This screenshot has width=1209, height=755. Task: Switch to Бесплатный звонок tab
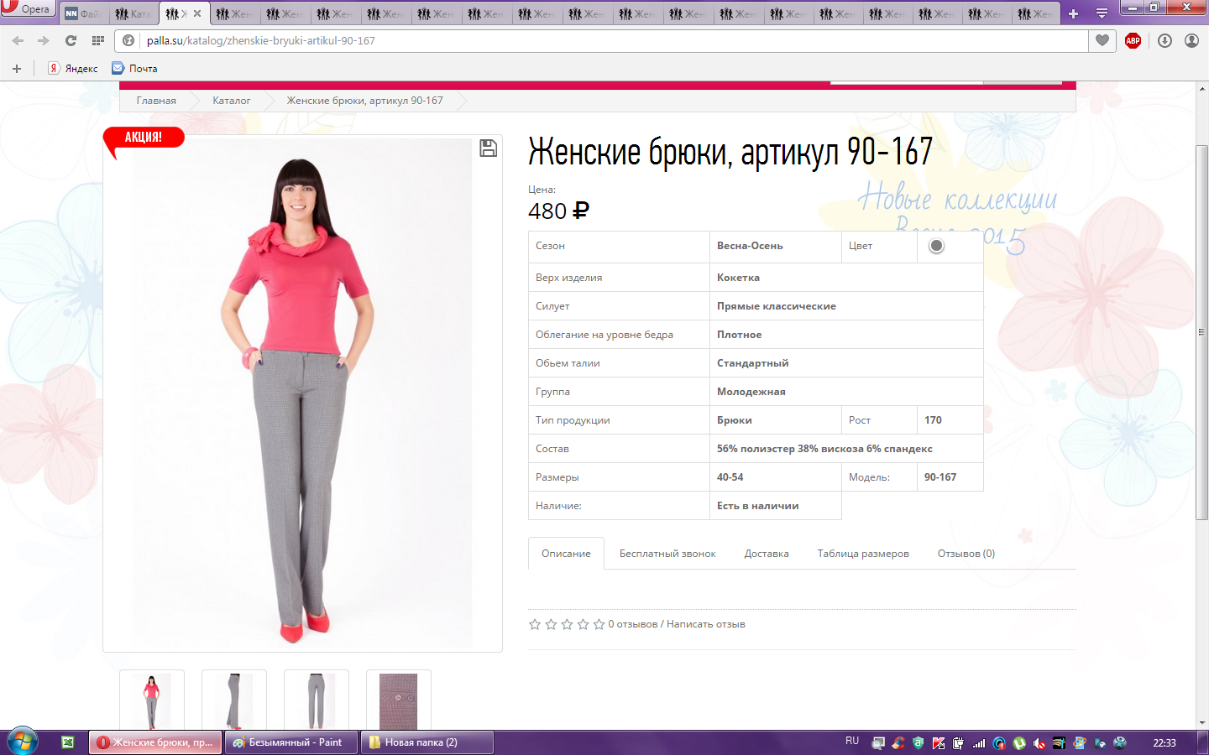667,554
